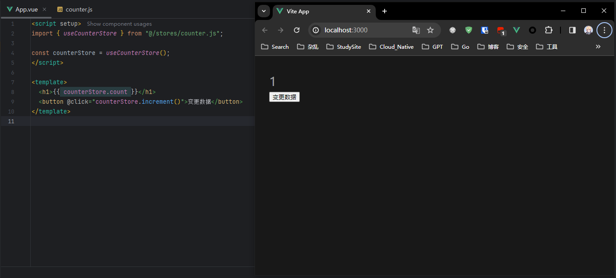The height and width of the screenshot is (278, 616).
Task: Open the Extensions puzzle piece menu
Action: [x=548, y=30]
